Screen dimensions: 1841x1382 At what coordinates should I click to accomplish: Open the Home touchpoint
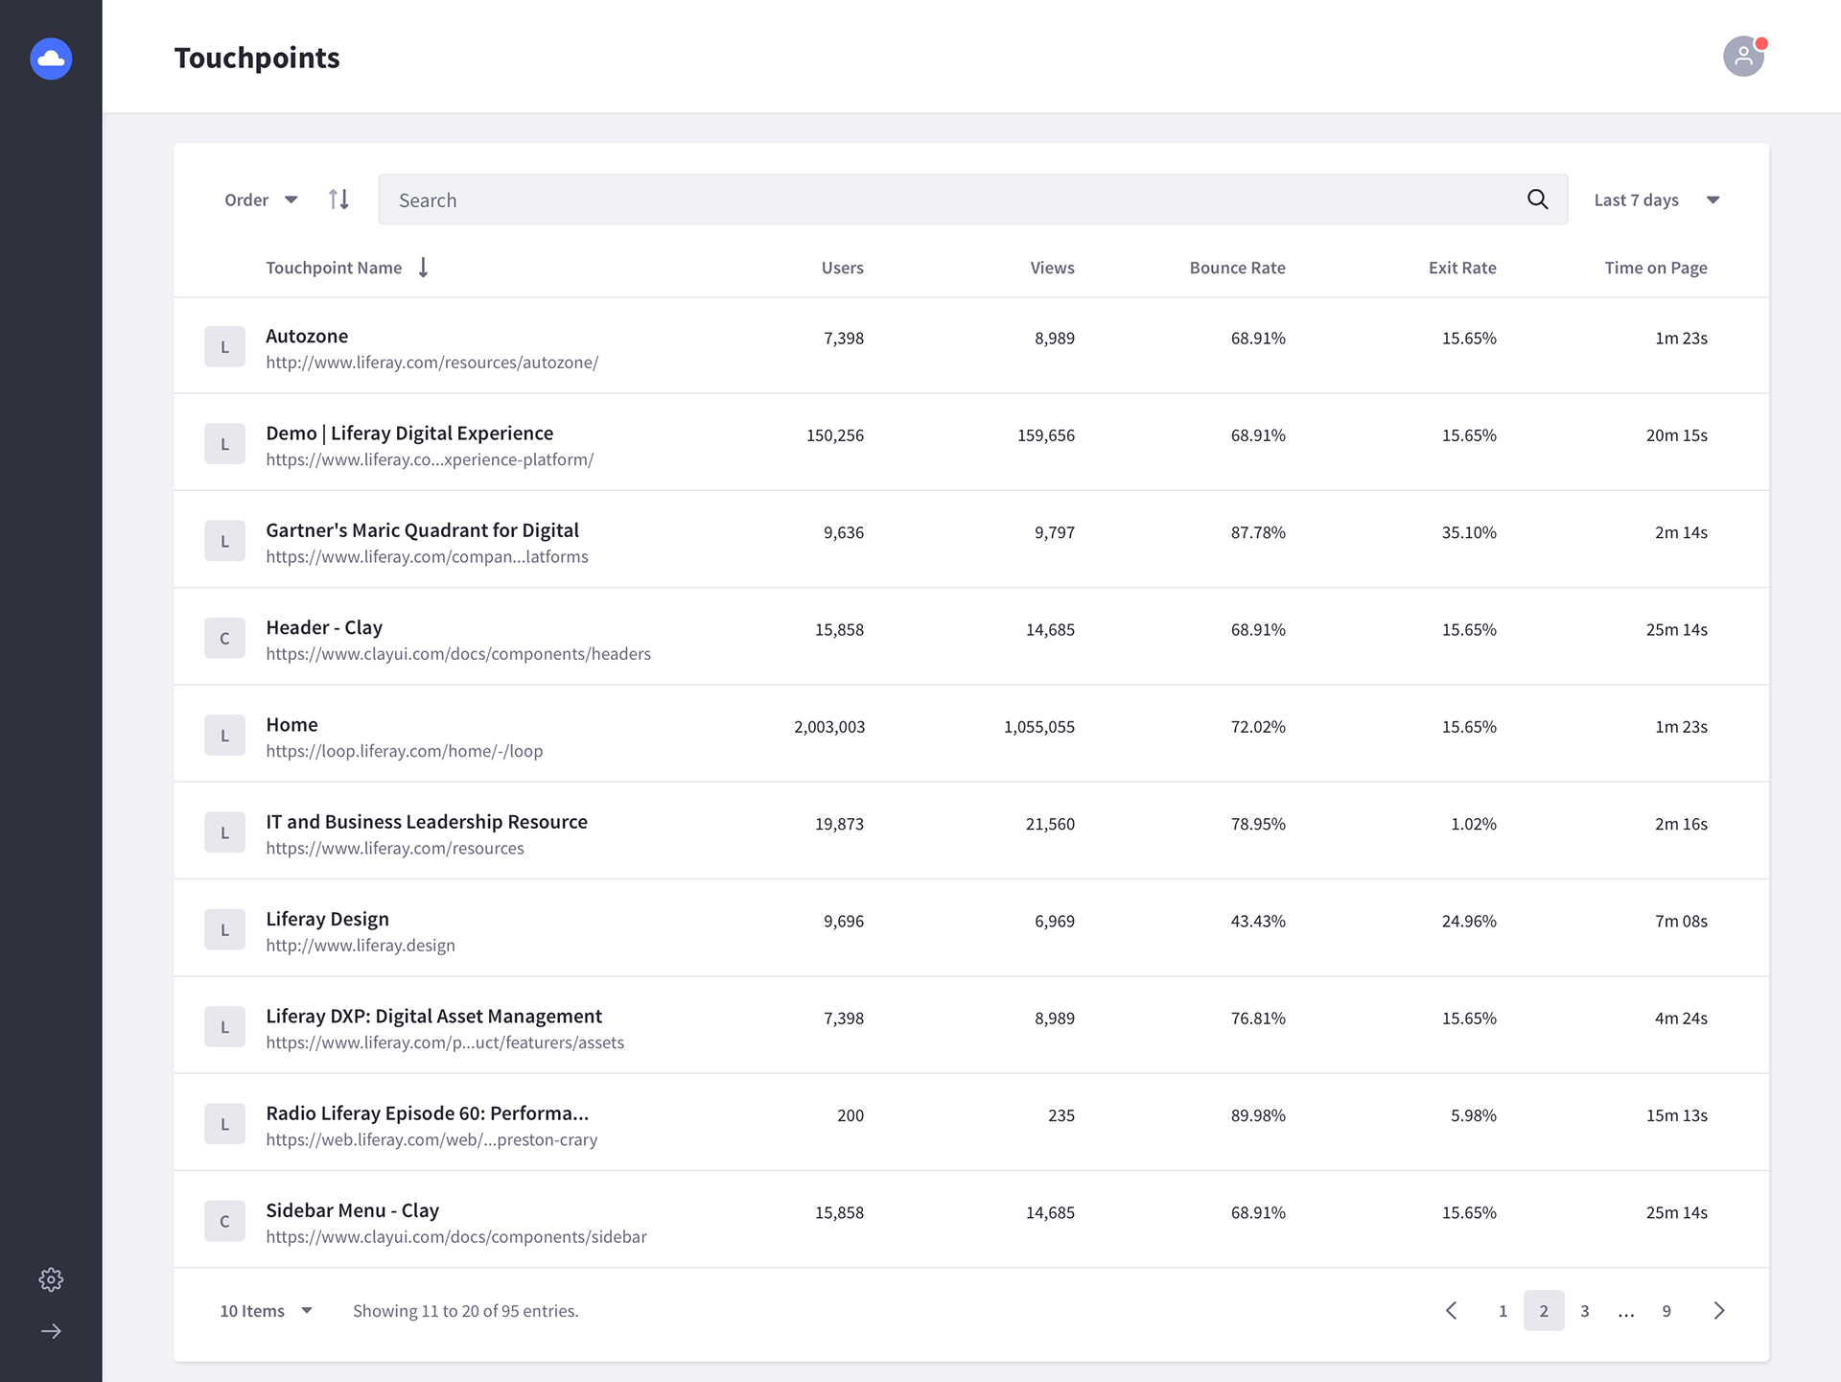pos(291,724)
